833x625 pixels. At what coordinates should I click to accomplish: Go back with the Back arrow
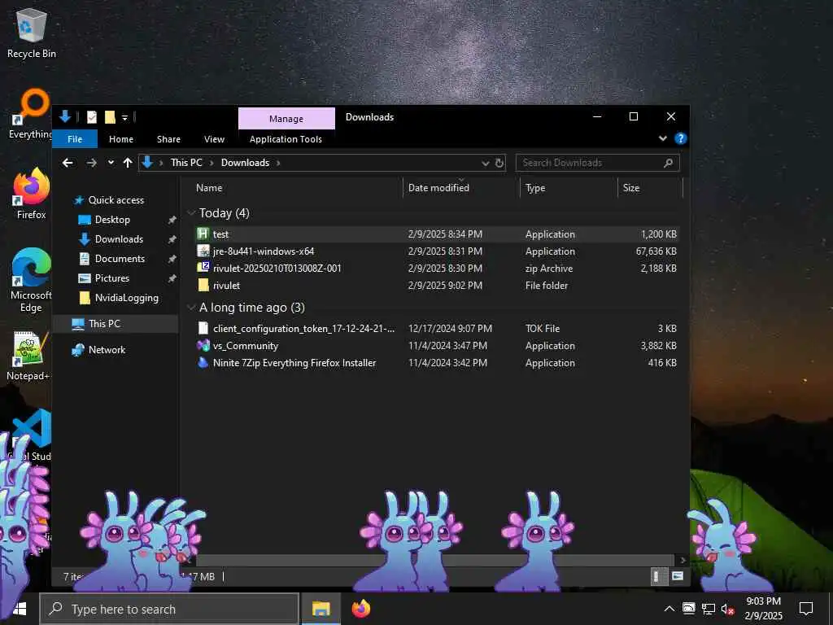(x=68, y=163)
